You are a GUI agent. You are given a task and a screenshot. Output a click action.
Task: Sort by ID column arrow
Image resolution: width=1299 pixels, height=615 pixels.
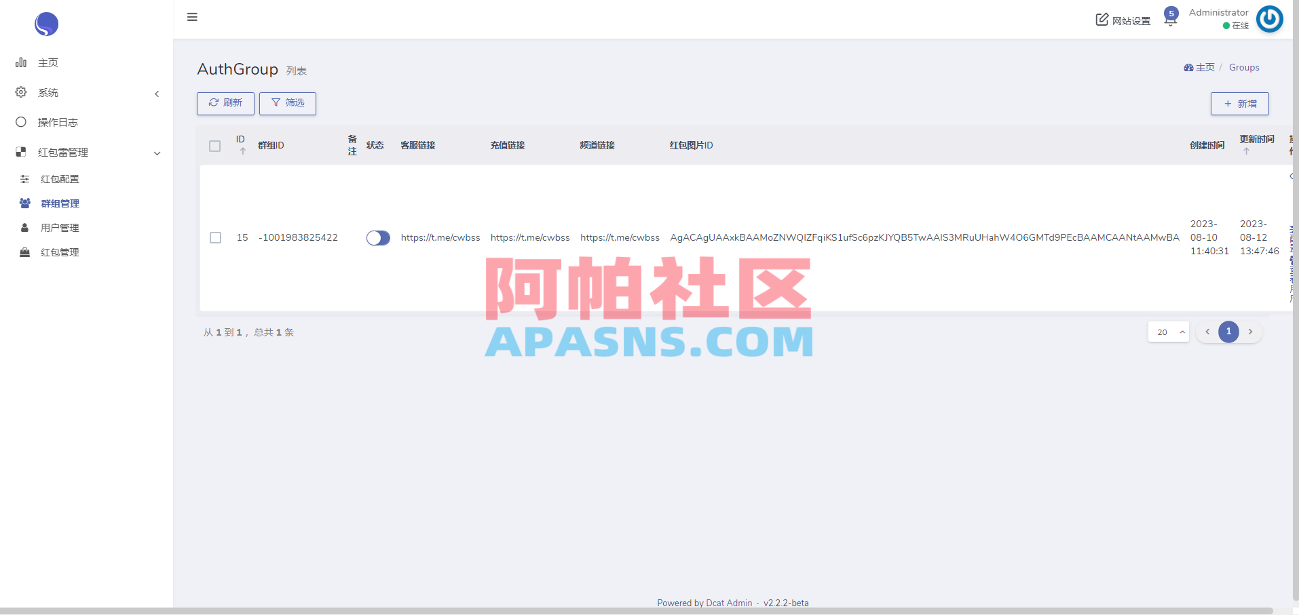click(242, 151)
